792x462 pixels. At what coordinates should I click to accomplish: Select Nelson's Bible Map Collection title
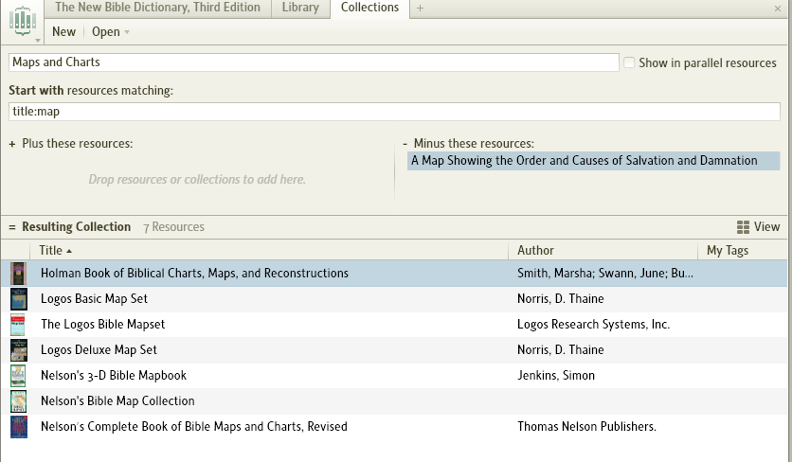pos(117,400)
